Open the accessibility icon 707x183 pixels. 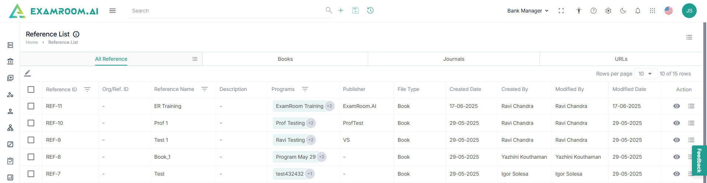pos(579,11)
